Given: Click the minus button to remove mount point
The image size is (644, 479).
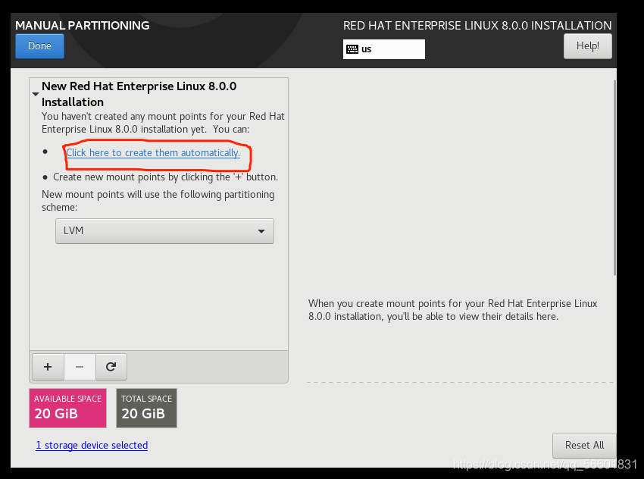Looking at the screenshot, I should [x=80, y=366].
